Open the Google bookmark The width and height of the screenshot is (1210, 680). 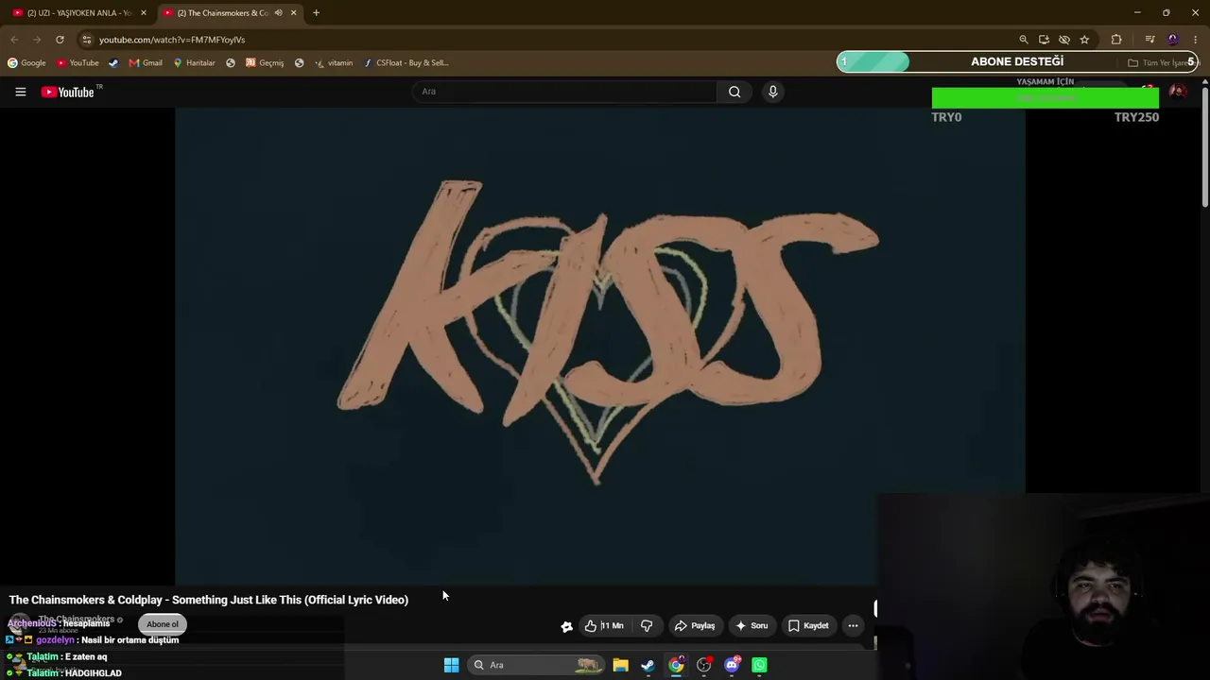26,63
